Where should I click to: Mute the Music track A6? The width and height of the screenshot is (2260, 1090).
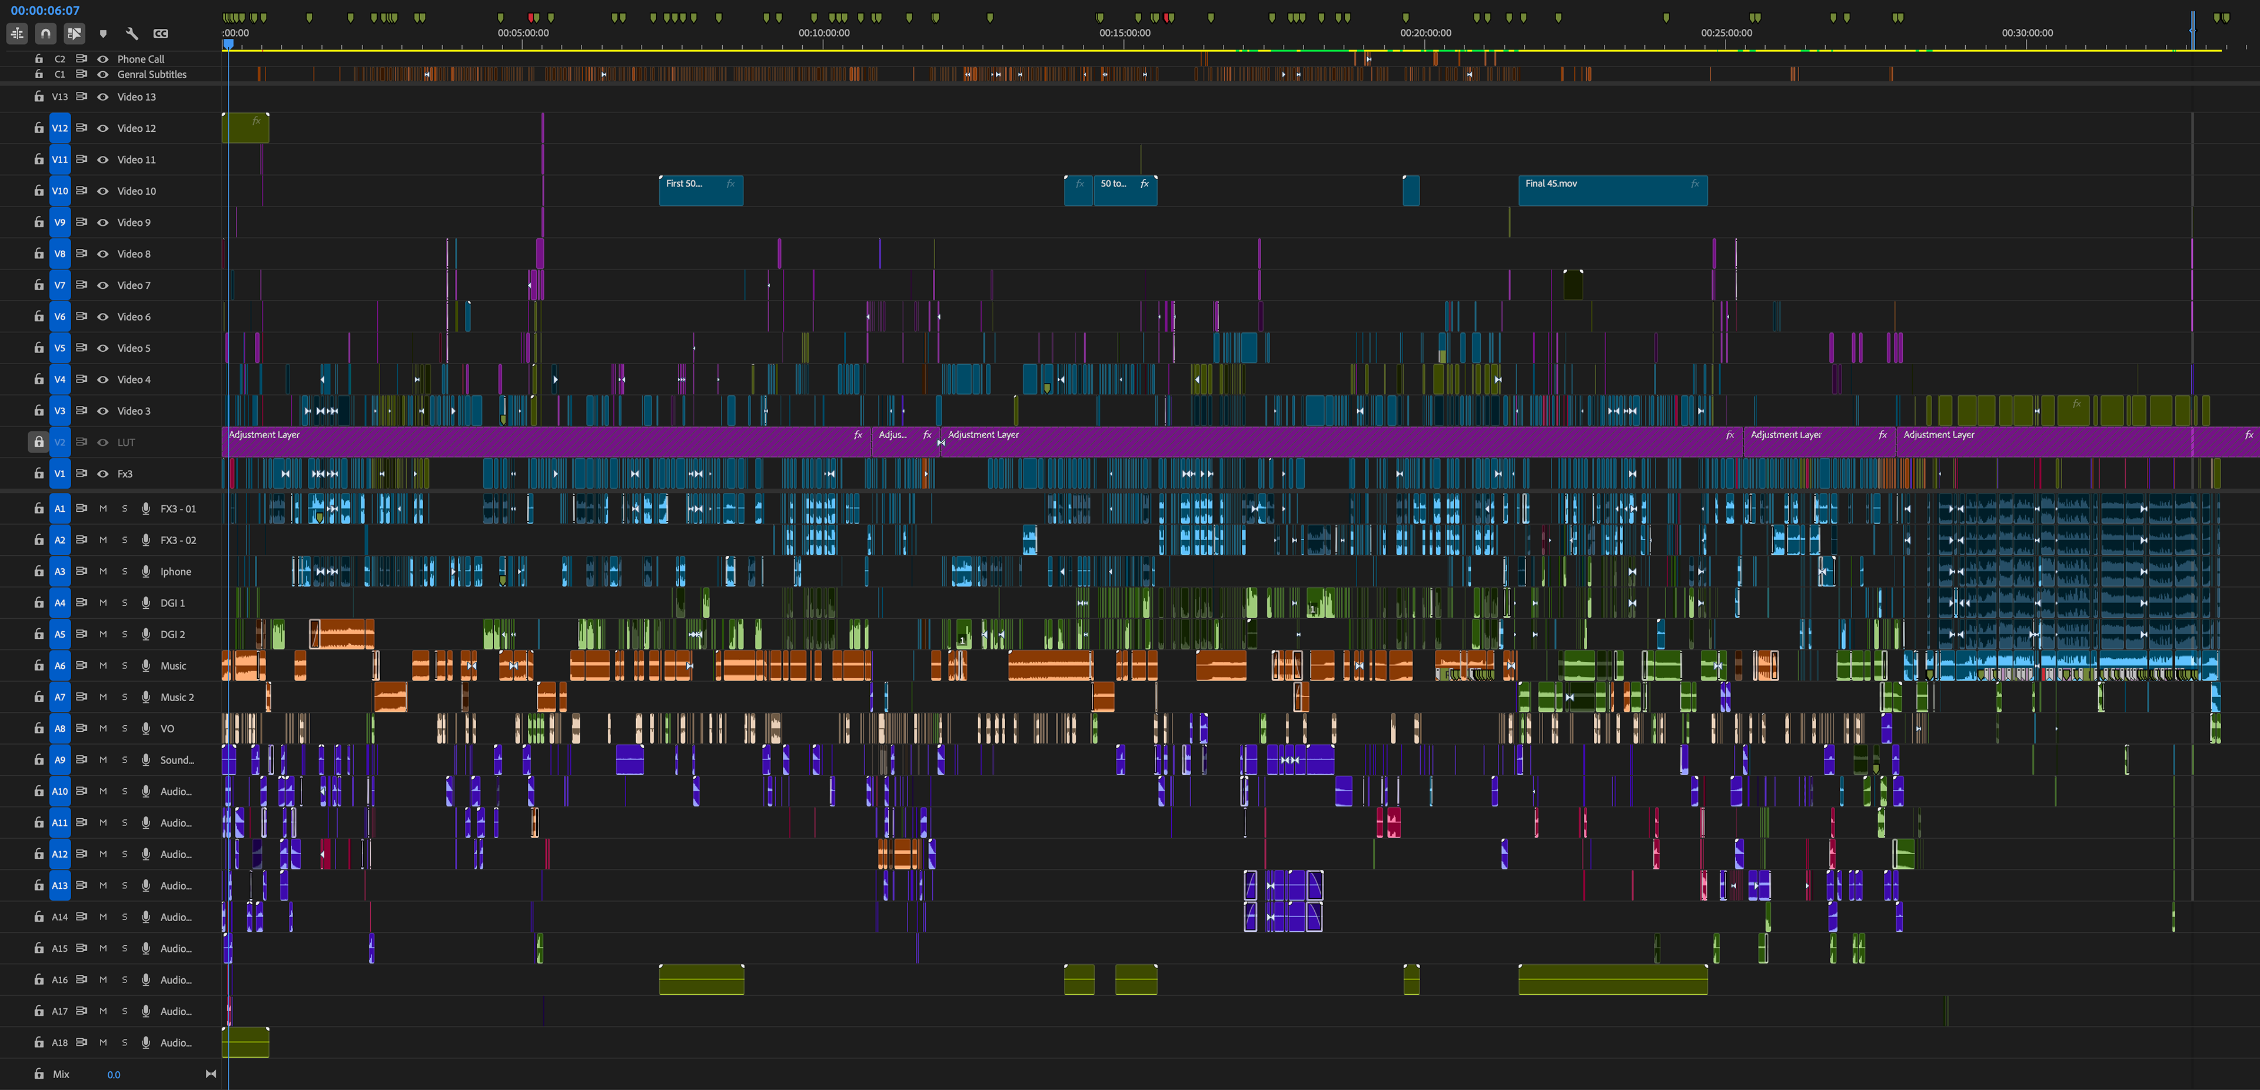102,665
